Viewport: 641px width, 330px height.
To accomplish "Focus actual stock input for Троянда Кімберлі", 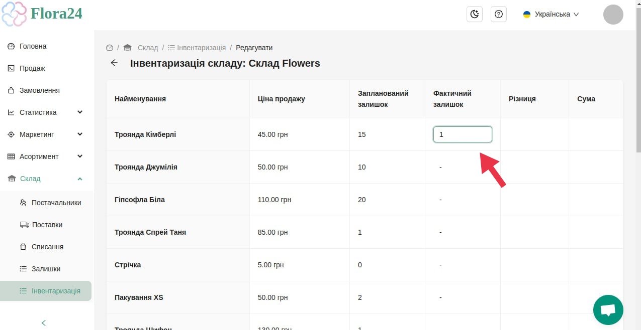I will point(463,134).
